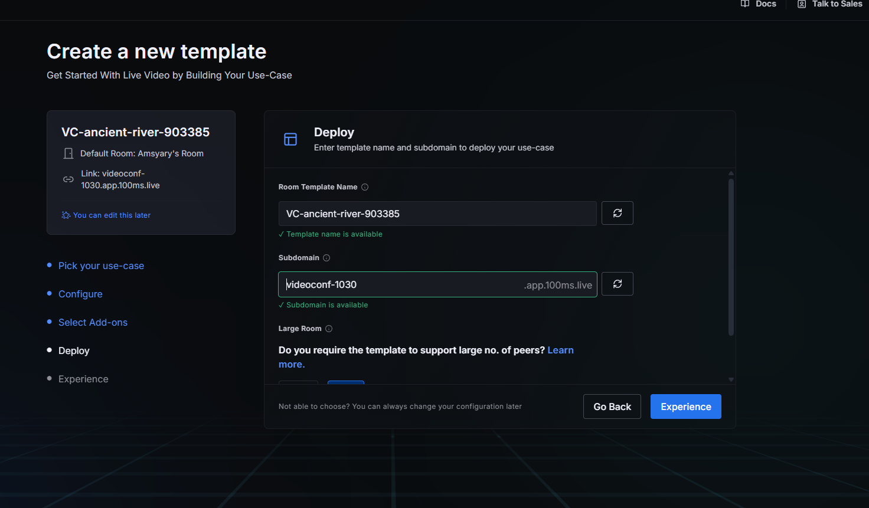
Task: Open Talk to Sales
Action: click(837, 4)
